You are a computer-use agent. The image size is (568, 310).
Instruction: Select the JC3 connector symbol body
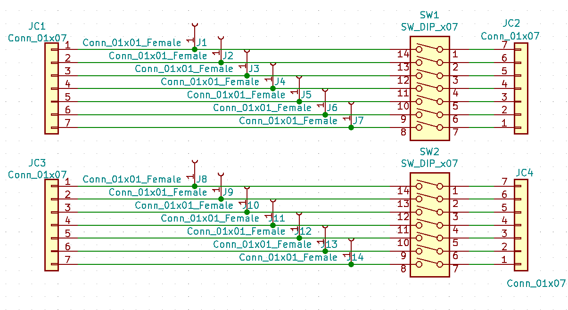point(51,225)
